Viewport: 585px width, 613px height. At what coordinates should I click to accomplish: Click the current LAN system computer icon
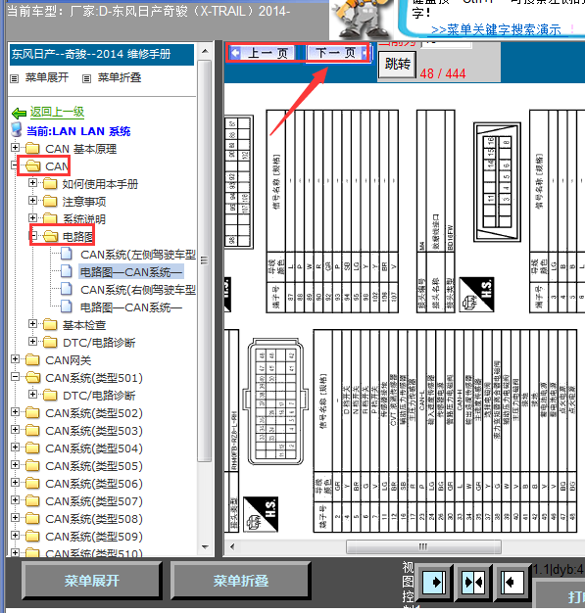point(17,130)
